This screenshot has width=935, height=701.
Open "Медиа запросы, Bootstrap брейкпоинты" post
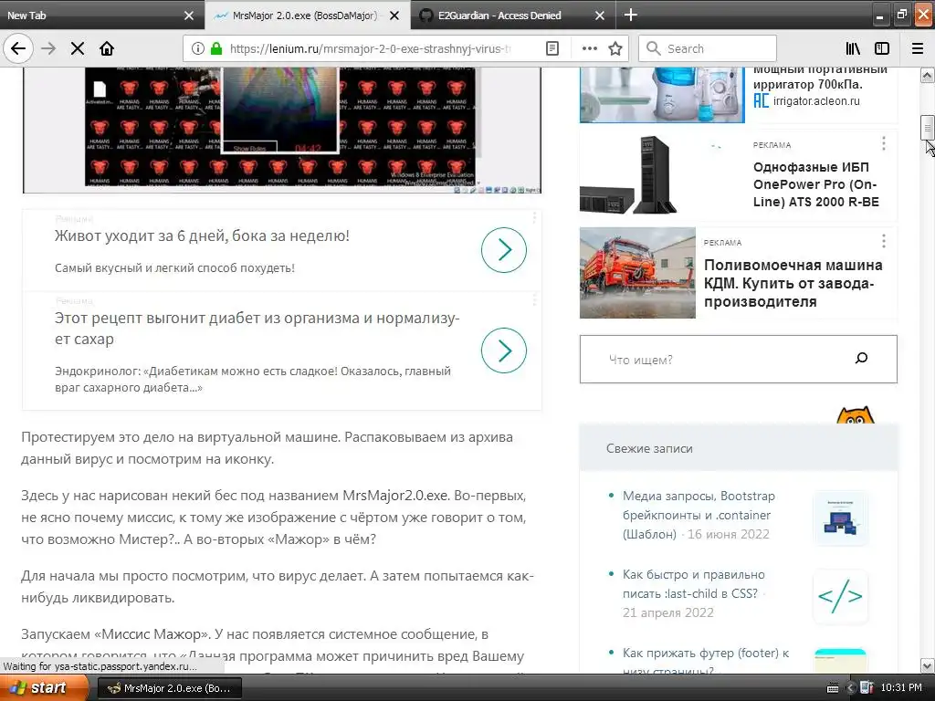[x=699, y=515]
